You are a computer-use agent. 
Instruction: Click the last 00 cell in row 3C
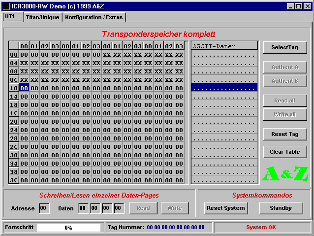179,180
